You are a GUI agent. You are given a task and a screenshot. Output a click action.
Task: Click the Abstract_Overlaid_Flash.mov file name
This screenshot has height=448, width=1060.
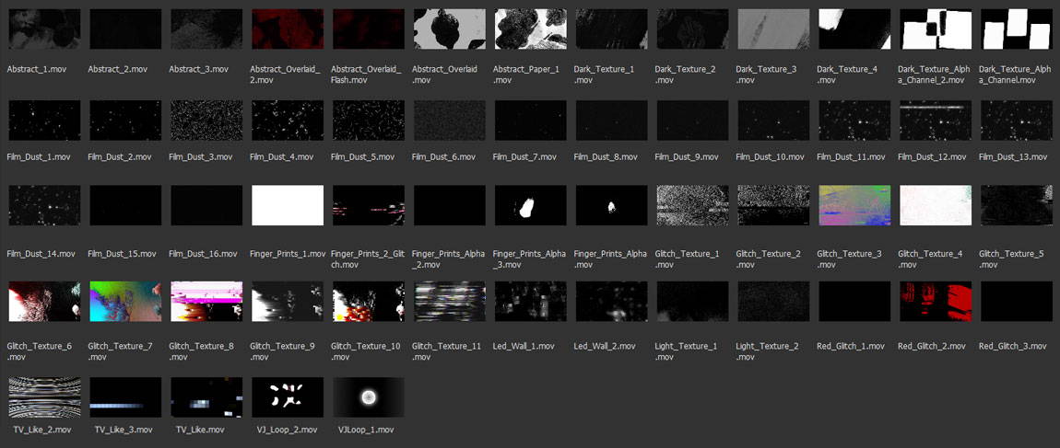click(x=366, y=75)
